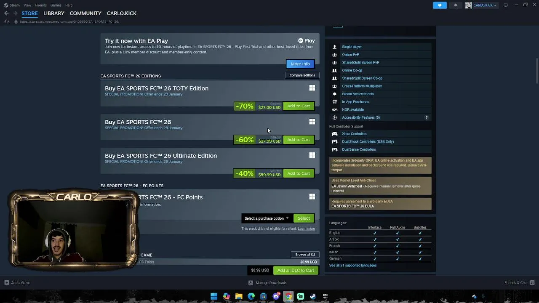Click the page vertical scrollbar thumb
539x303 pixels.
[x=537, y=71]
